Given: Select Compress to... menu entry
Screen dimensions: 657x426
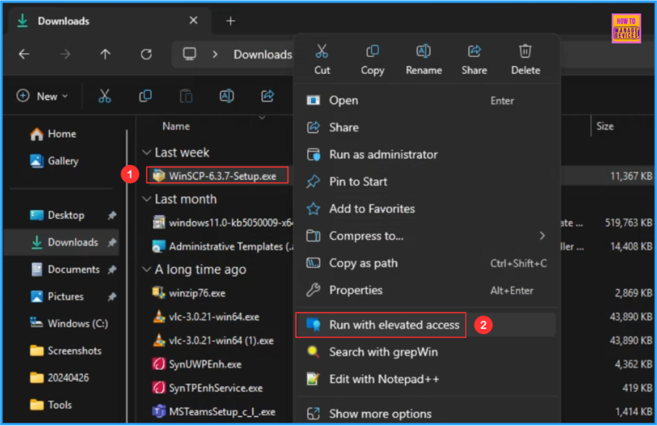Looking at the screenshot, I should 426,236.
